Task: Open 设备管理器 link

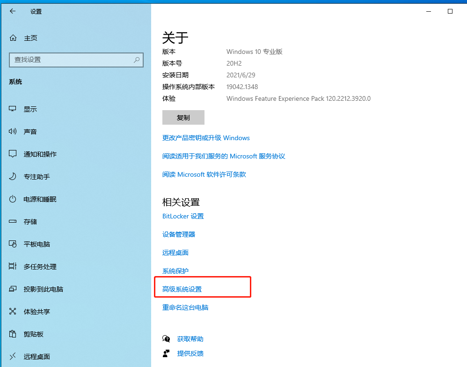Action: coord(179,234)
